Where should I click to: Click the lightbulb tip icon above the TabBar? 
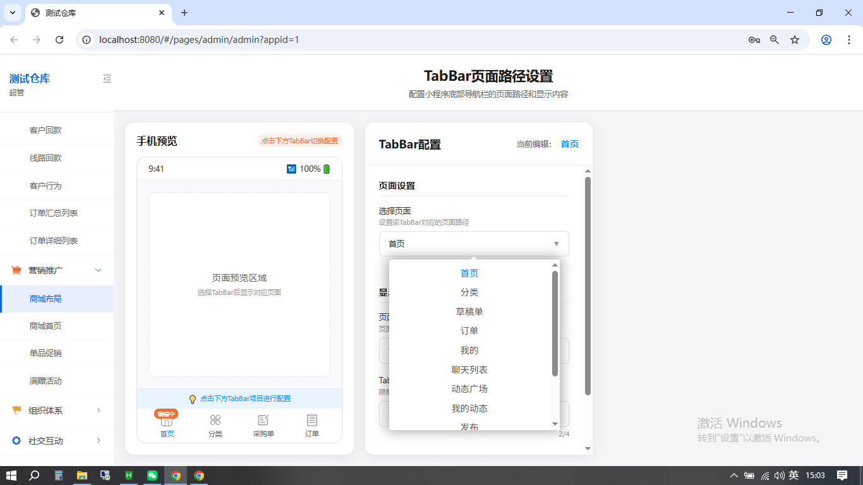pos(193,398)
